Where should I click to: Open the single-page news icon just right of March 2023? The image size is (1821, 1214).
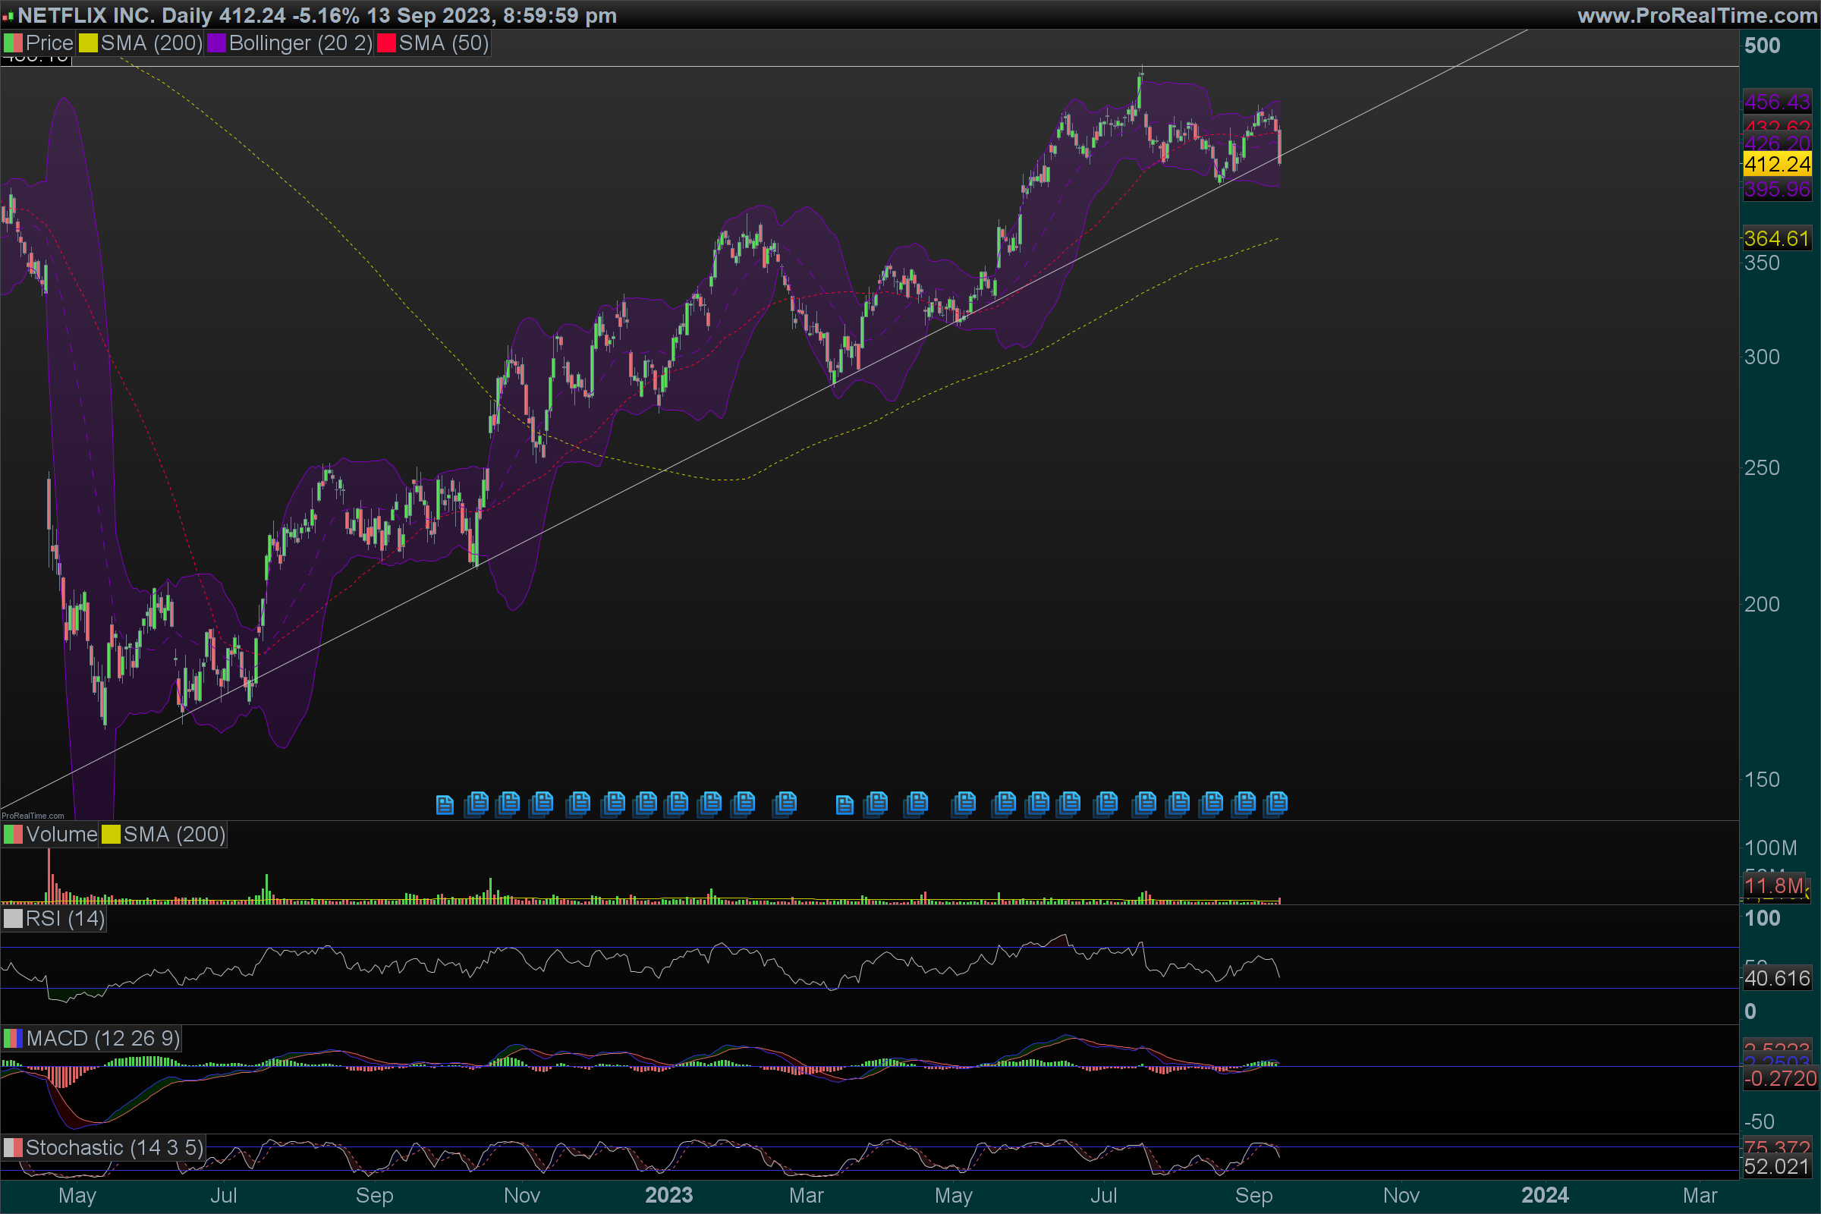click(x=844, y=805)
